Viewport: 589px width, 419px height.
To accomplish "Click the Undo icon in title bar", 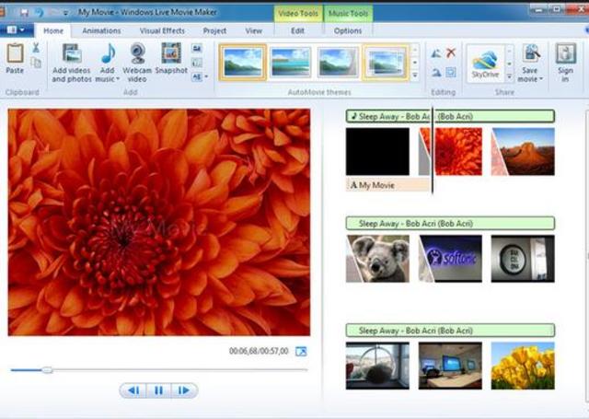I will [x=39, y=12].
